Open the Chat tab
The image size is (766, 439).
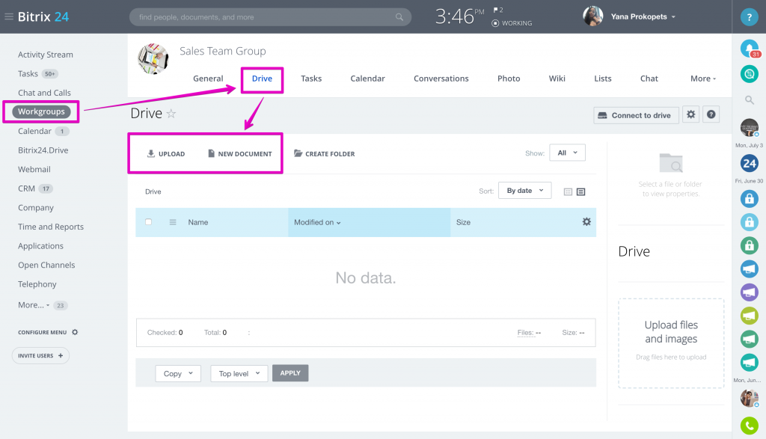click(x=649, y=79)
